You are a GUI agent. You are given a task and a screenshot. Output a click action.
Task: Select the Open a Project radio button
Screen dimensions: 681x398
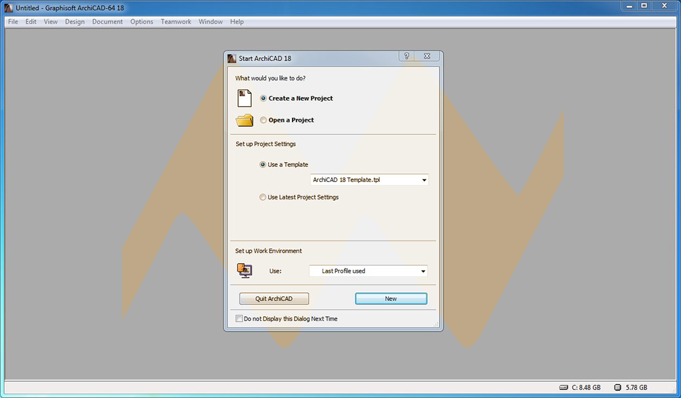click(x=263, y=120)
